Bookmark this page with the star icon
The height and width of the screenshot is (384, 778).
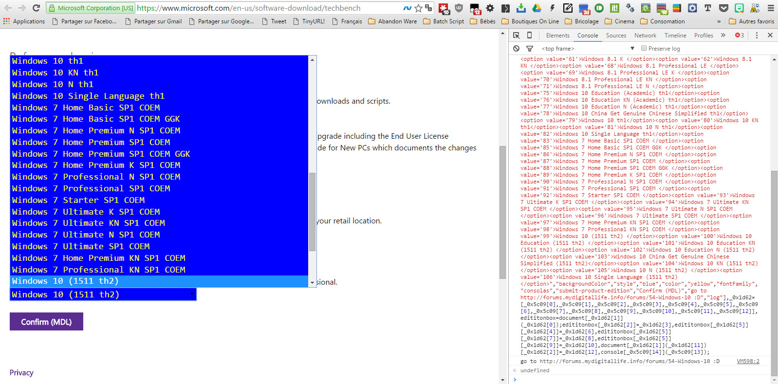[418, 8]
